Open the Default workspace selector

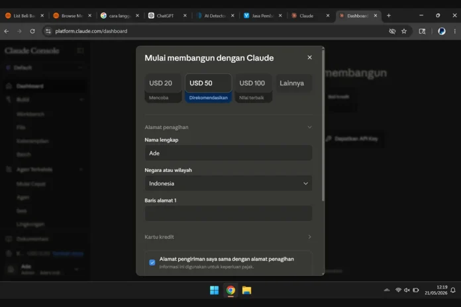click(x=44, y=67)
